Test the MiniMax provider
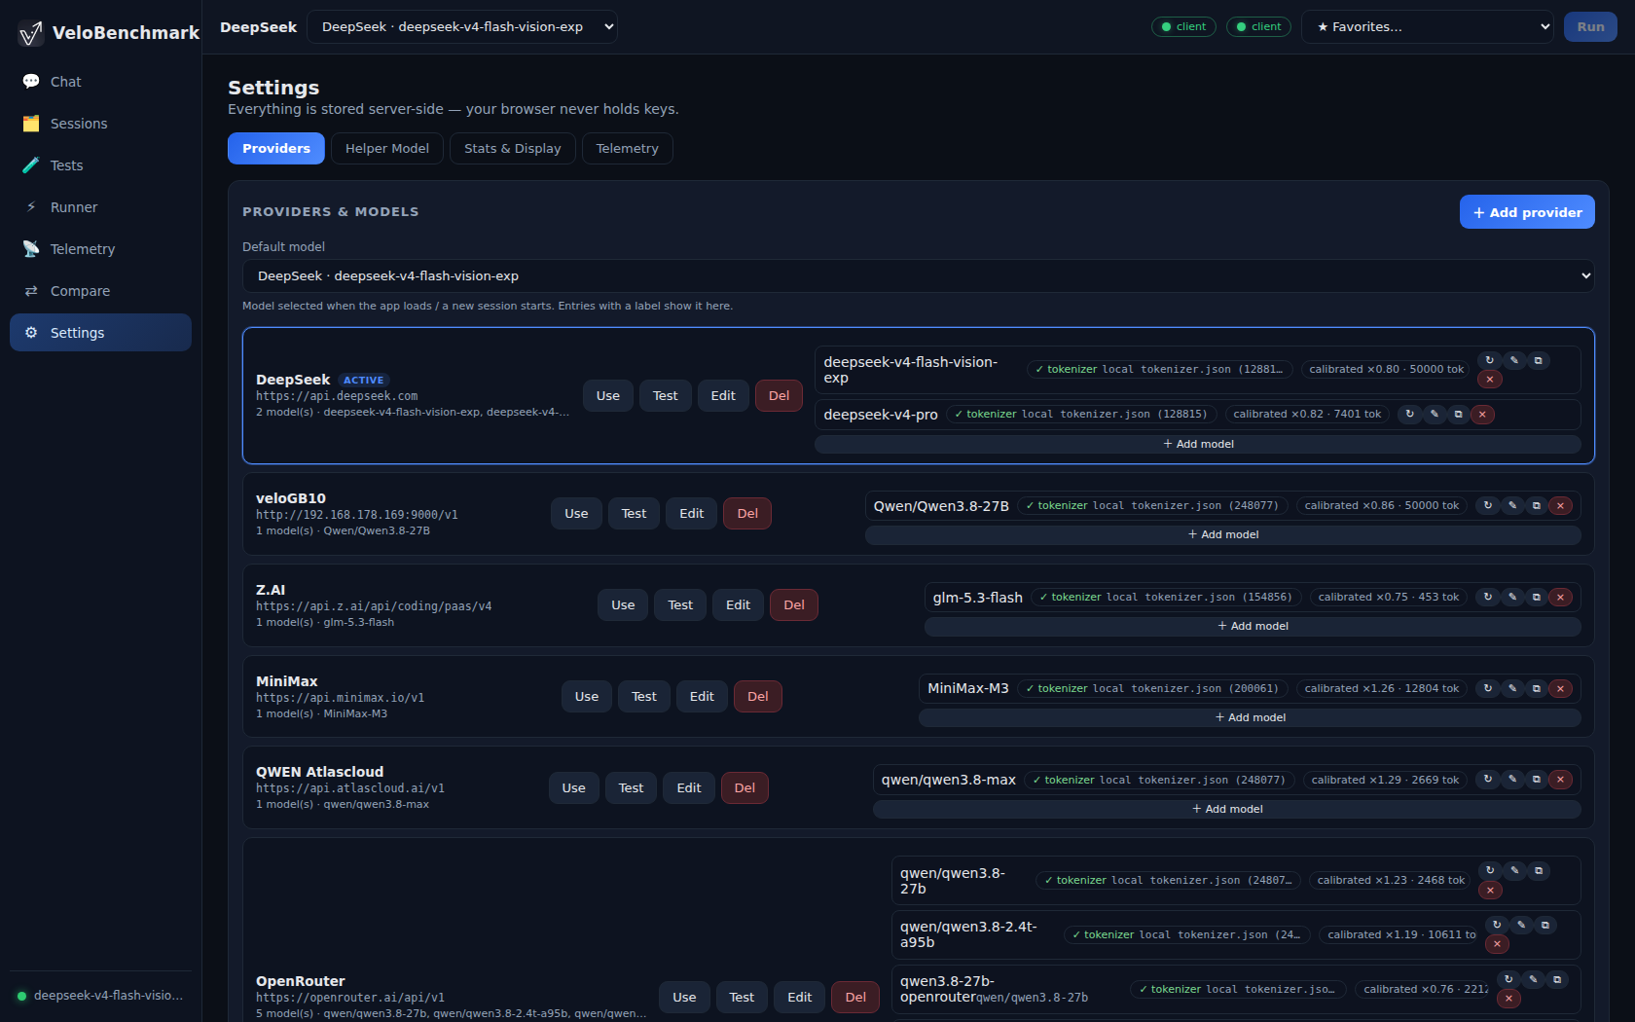The width and height of the screenshot is (1635, 1022). pos(644,697)
